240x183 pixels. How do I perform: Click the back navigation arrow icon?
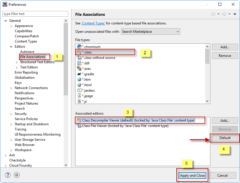(213, 14)
